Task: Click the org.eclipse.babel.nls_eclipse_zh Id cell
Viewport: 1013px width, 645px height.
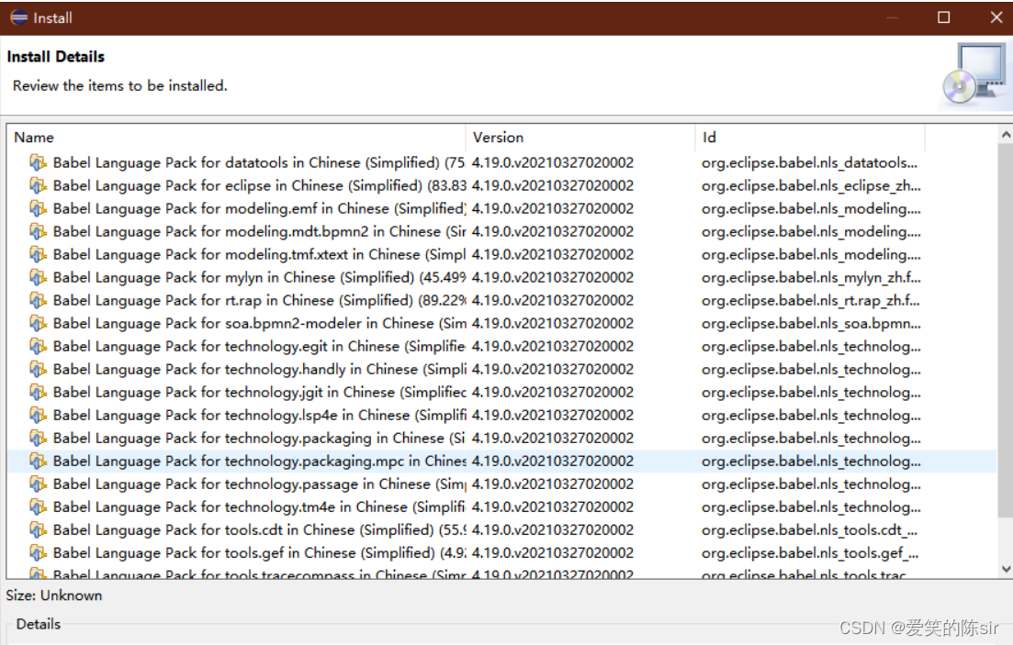Action: coord(811,186)
